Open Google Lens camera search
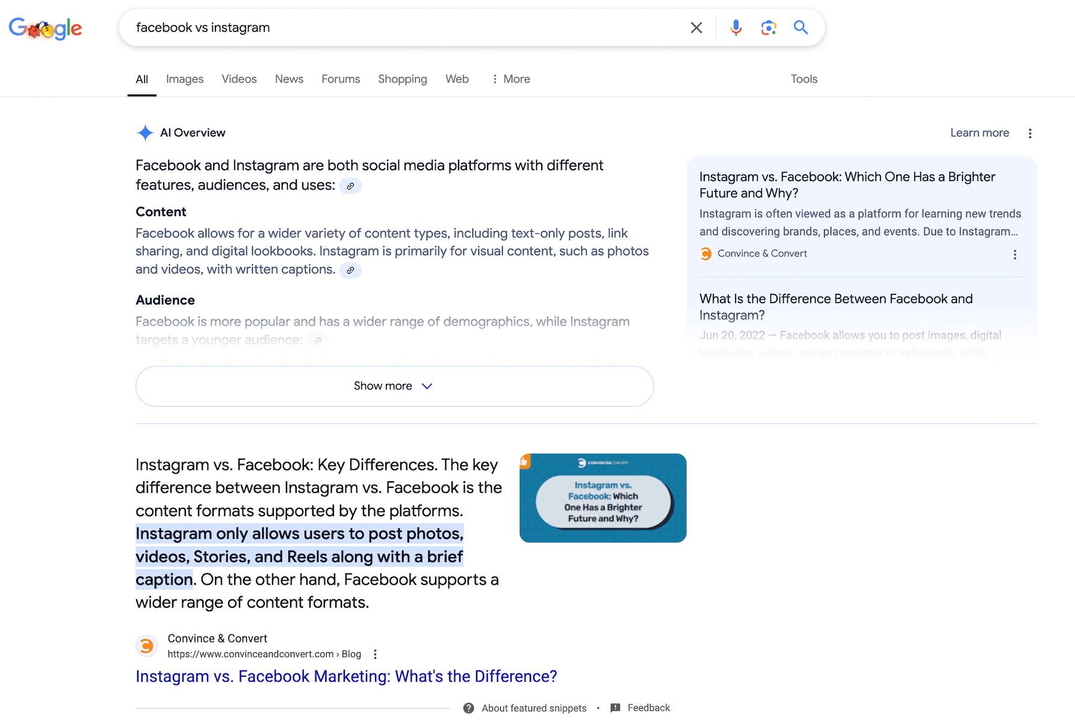Viewport: 1075px width, 722px height. pos(768,27)
